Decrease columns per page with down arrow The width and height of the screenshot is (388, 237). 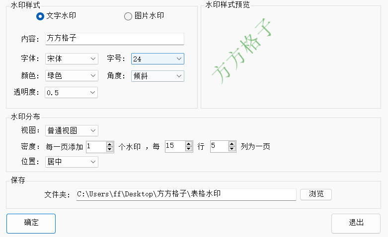pos(232,149)
